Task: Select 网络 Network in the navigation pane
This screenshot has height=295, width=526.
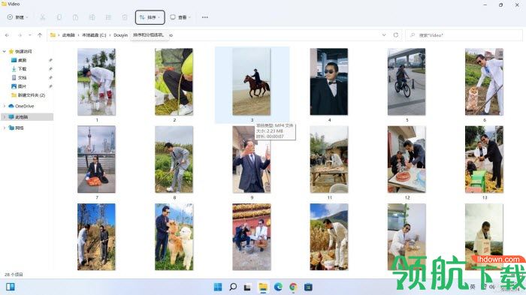Action: click(19, 128)
